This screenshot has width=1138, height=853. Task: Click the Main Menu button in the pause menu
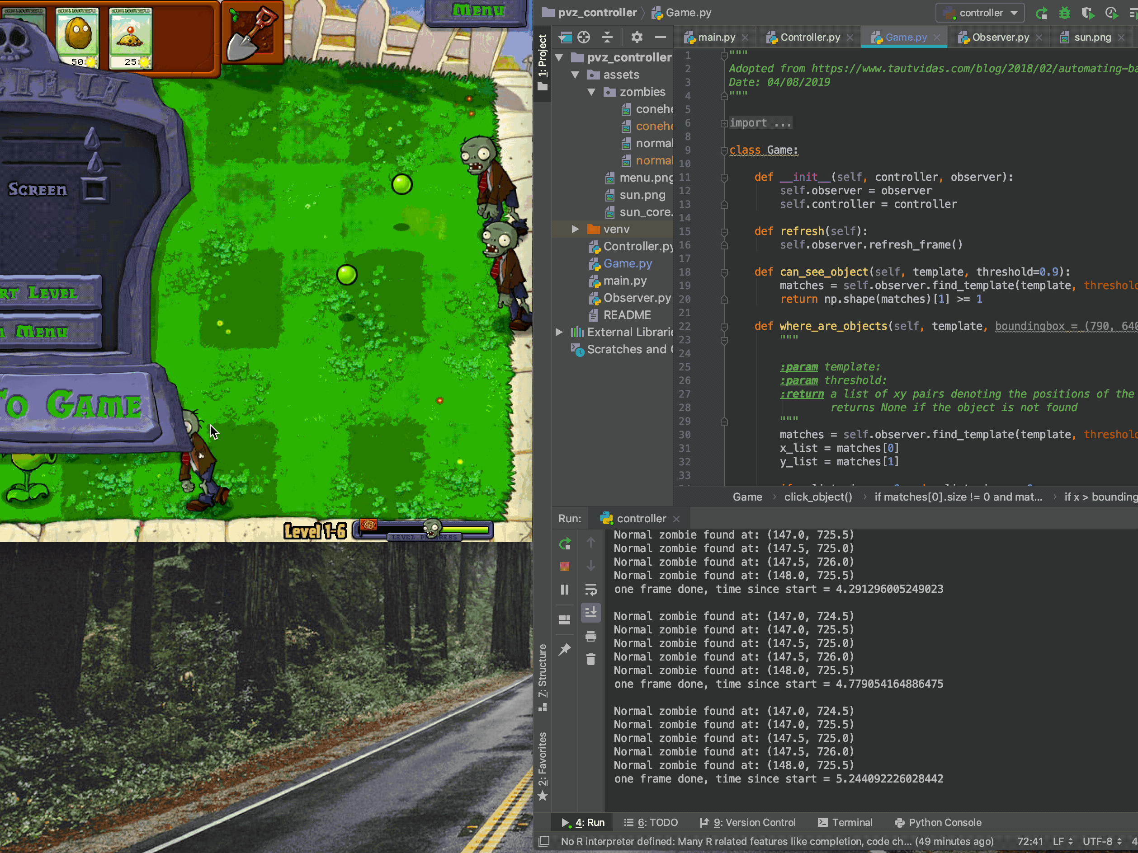[x=50, y=332]
